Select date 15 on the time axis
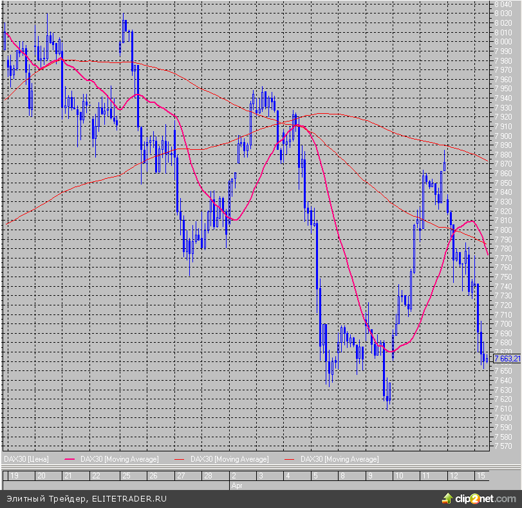 [481, 476]
